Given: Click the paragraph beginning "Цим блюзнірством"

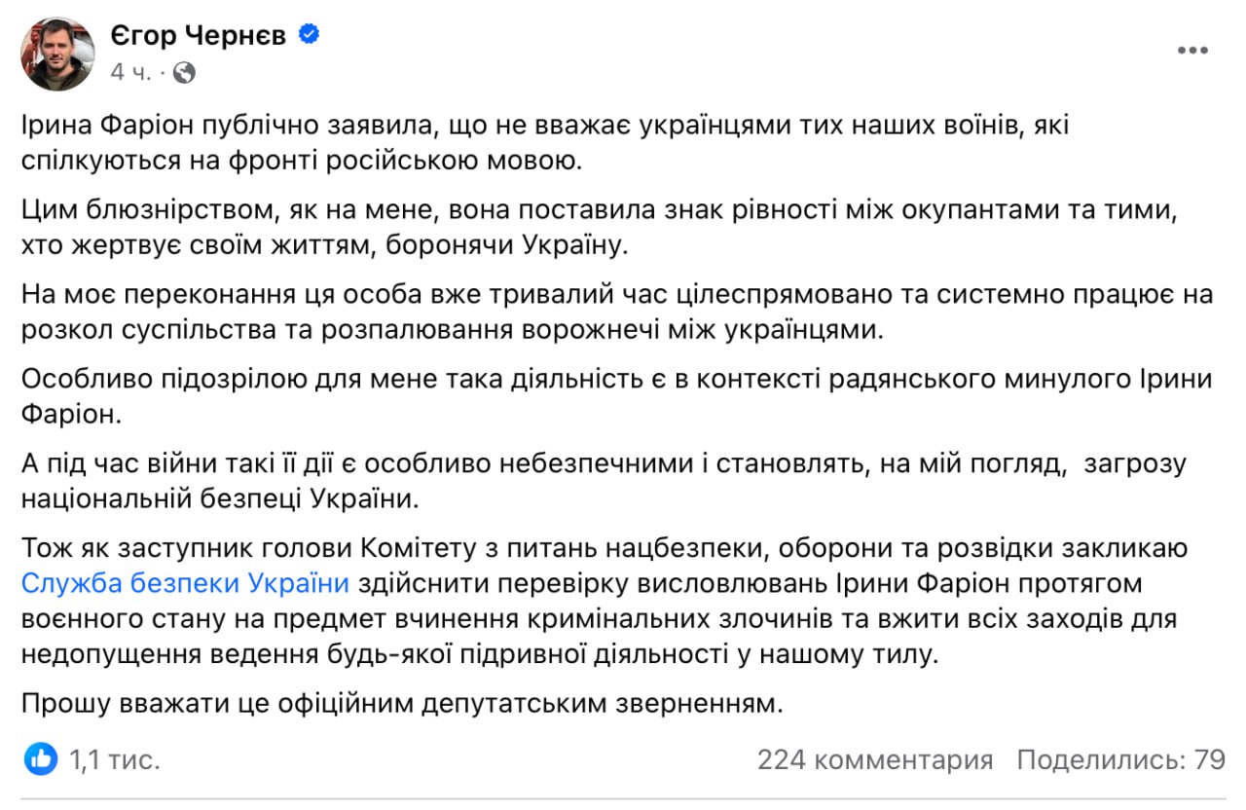Looking at the screenshot, I should [x=584, y=226].
